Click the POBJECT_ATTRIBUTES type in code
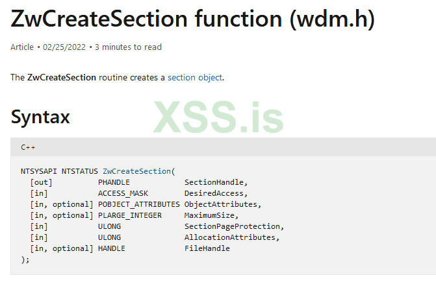 139,204
